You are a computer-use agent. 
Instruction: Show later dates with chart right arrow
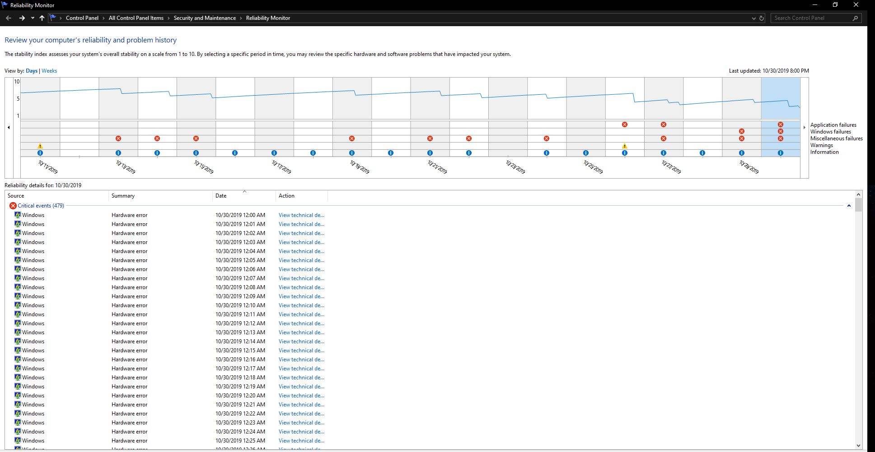[x=804, y=128]
